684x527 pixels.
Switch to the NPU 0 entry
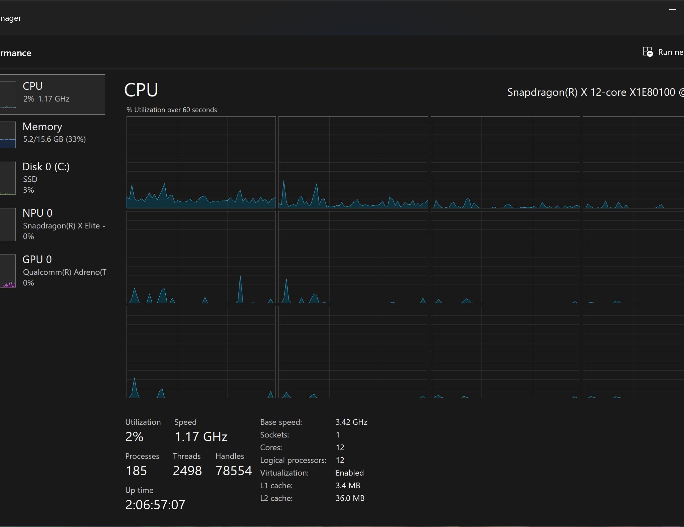(x=52, y=224)
